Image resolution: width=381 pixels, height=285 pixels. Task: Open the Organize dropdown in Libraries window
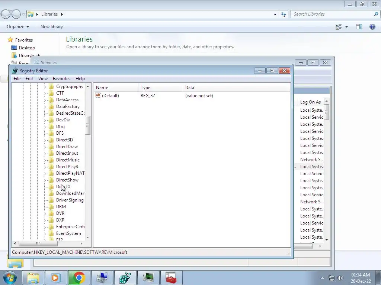click(18, 27)
